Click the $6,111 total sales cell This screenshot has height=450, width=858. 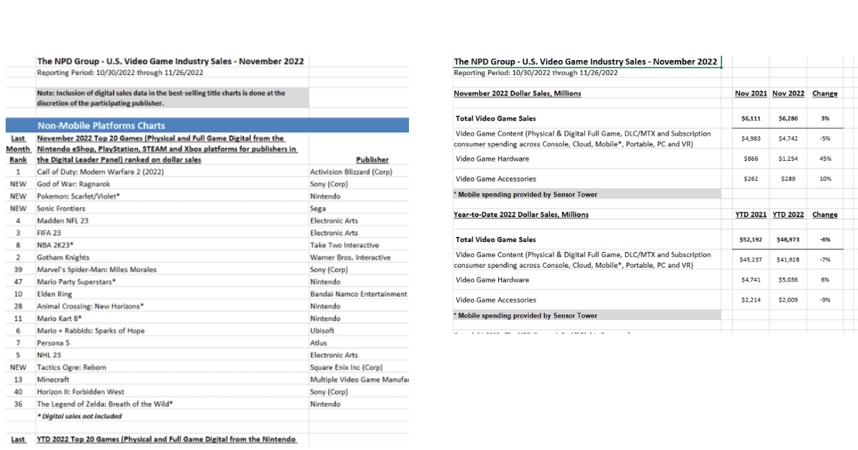[750, 119]
